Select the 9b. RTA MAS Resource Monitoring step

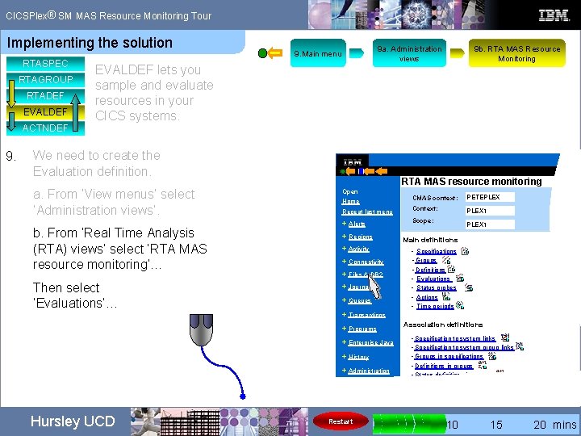[x=517, y=53]
